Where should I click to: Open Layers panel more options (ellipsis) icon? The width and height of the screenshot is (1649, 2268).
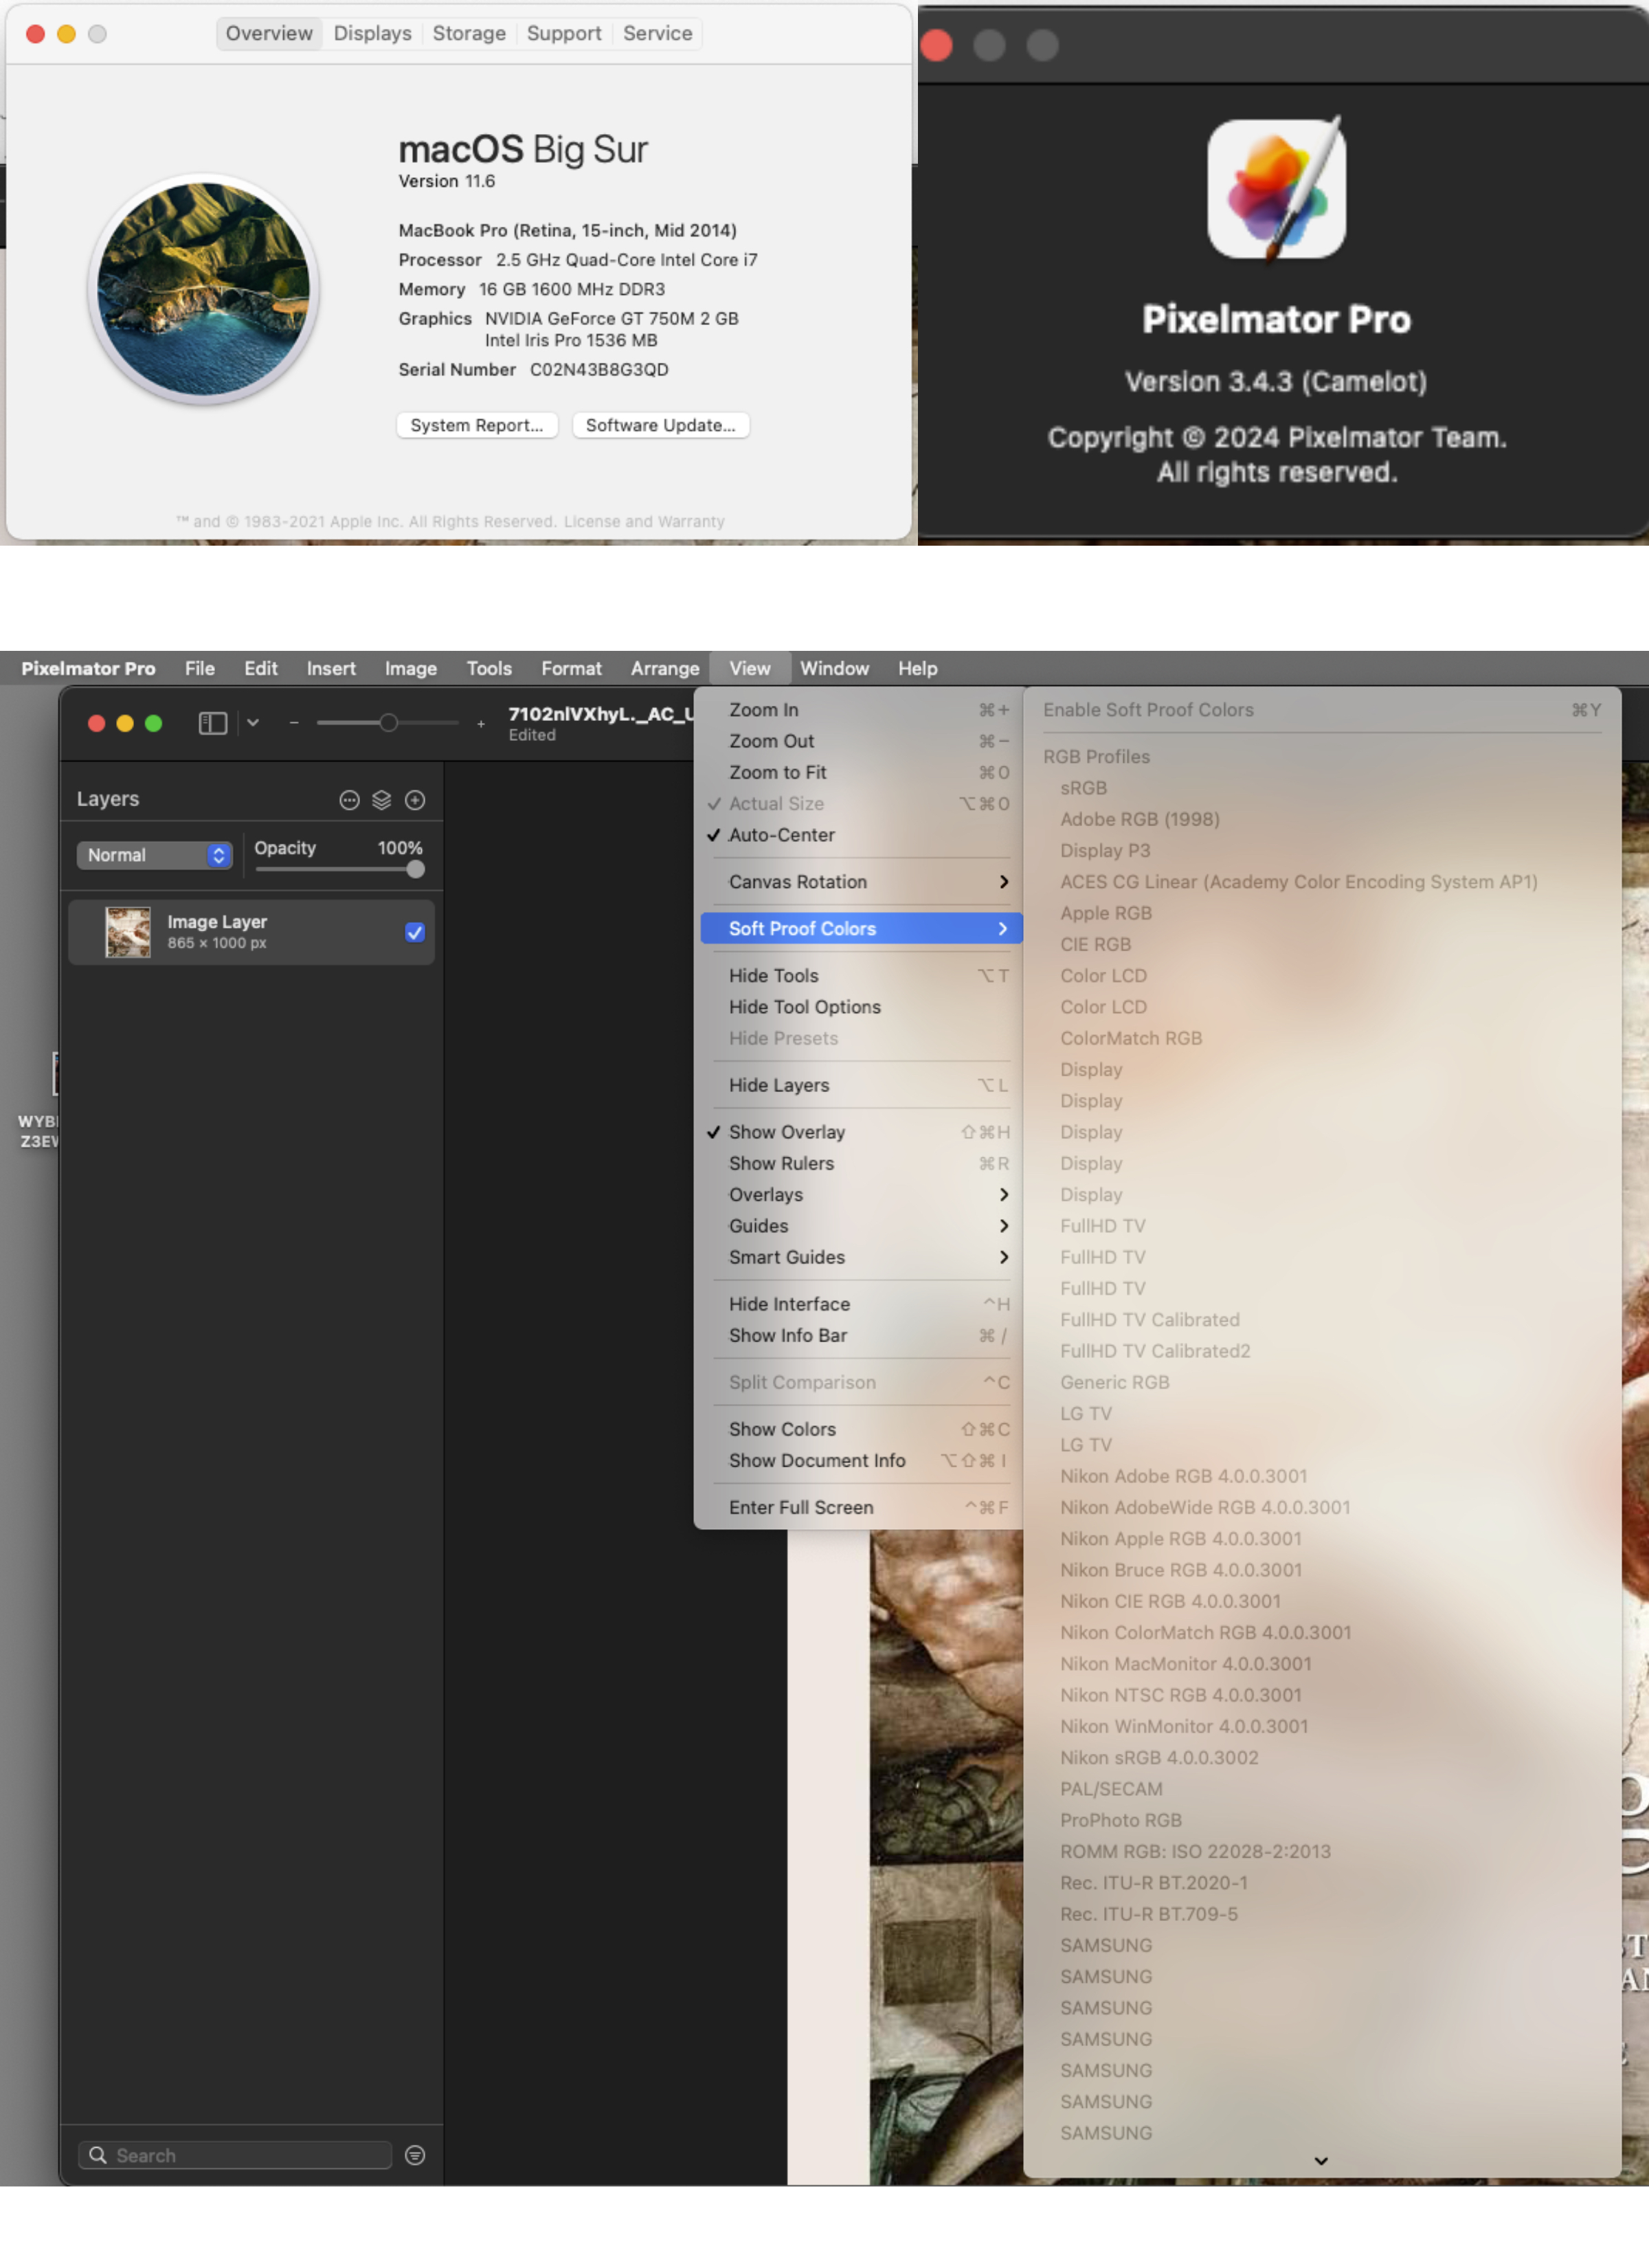349,800
